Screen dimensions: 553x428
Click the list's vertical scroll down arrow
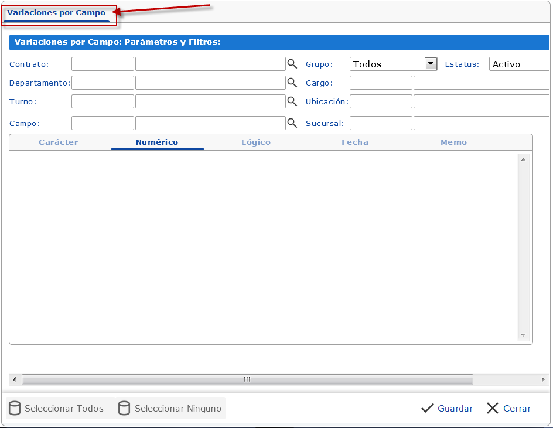523,335
